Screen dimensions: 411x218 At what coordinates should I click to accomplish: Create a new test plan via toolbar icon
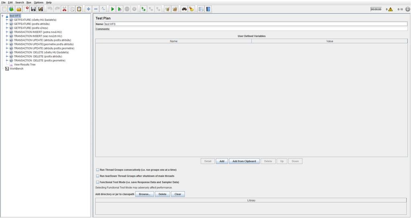point(4,9)
